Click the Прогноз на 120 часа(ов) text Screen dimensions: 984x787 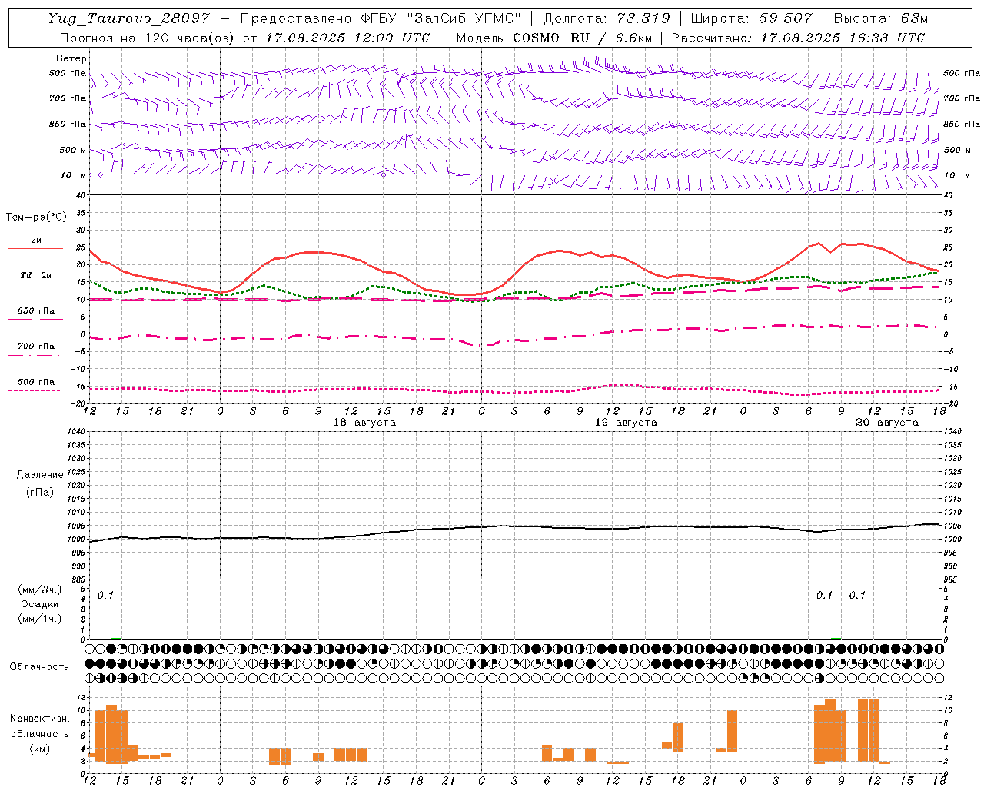(x=148, y=38)
